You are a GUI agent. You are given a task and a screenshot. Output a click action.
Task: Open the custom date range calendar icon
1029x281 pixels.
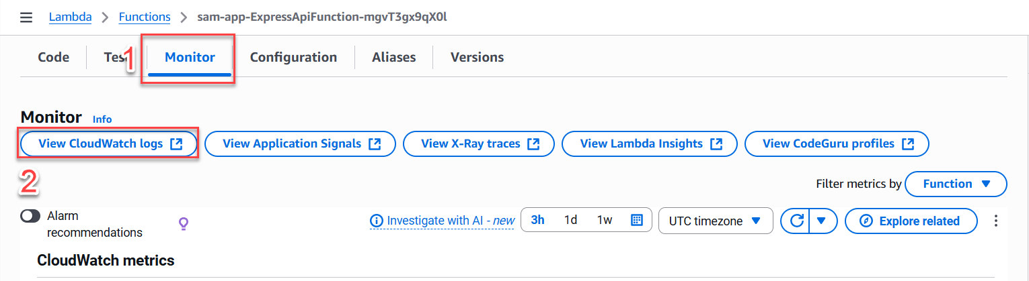[x=637, y=220]
